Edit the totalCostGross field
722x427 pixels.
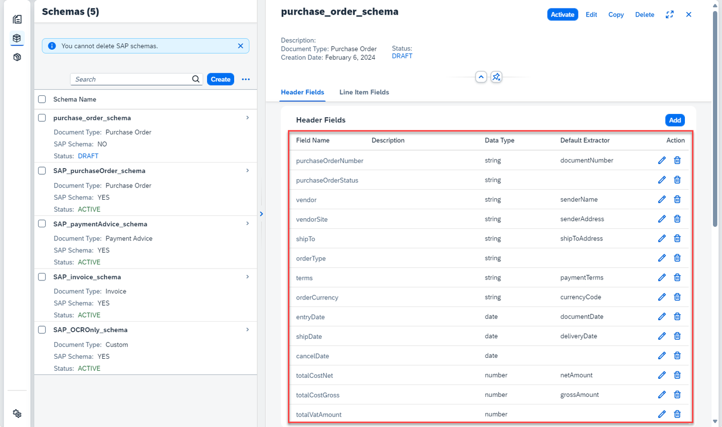[662, 395]
